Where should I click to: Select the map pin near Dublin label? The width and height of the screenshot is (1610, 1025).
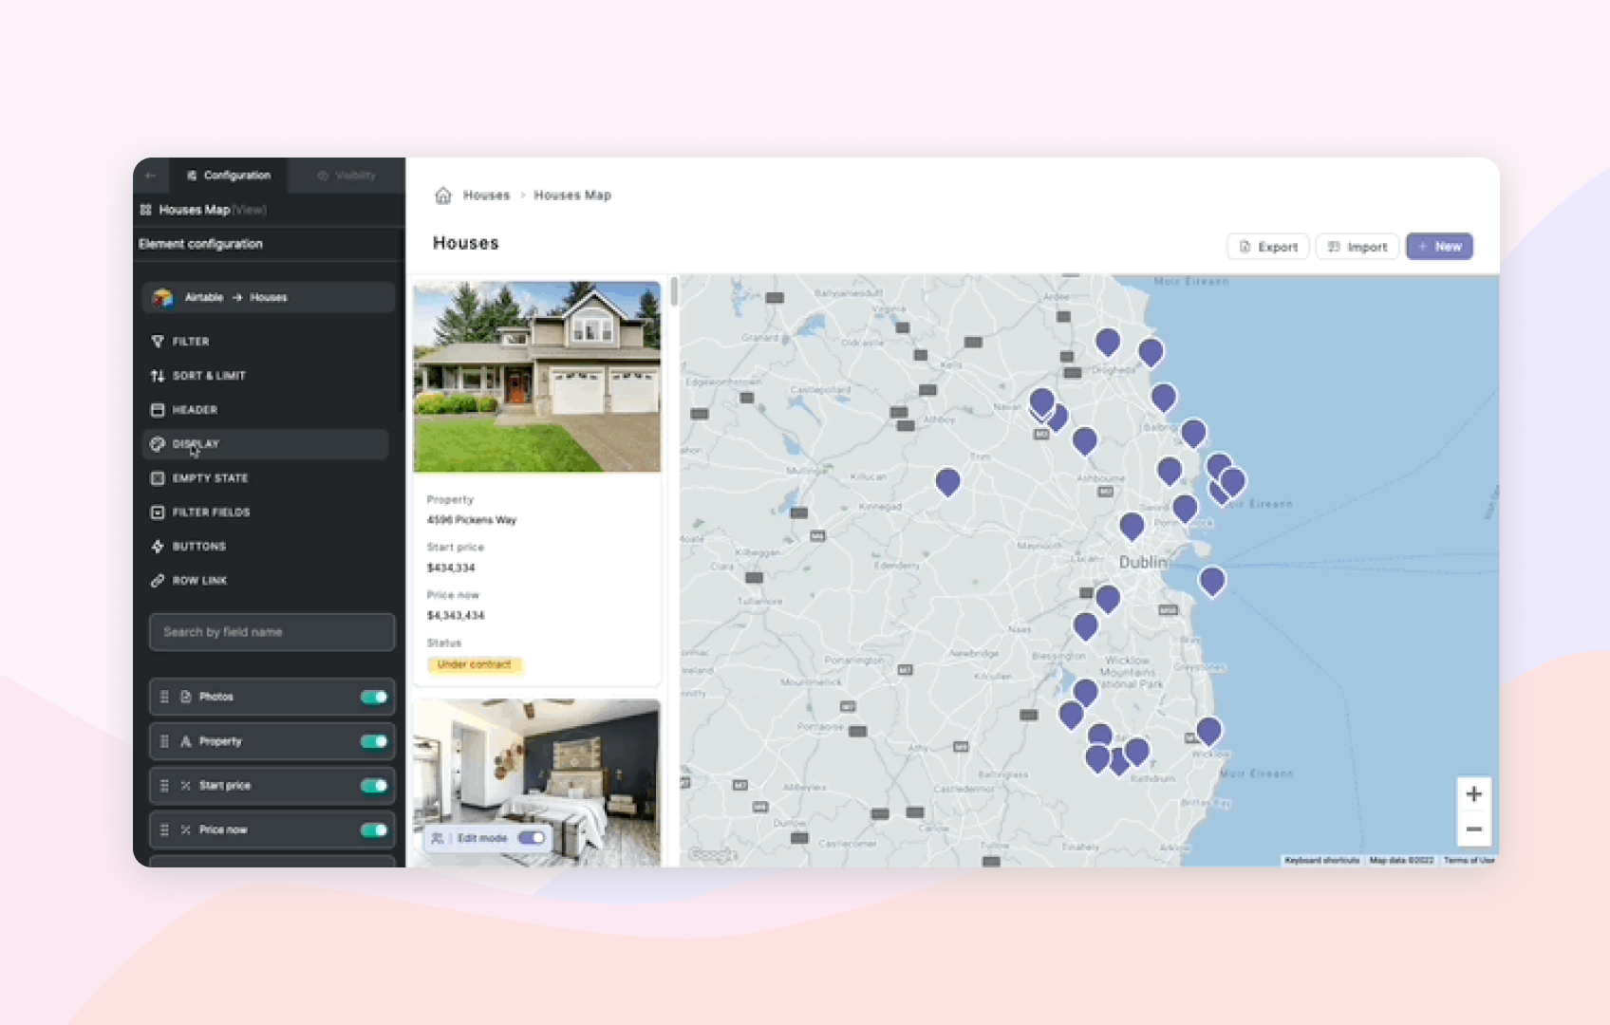1131,525
